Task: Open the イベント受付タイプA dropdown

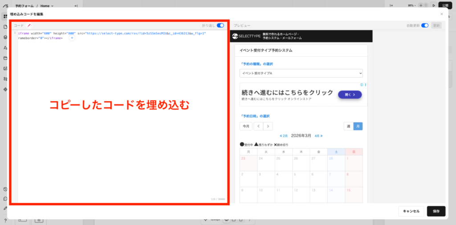Action: click(x=301, y=73)
